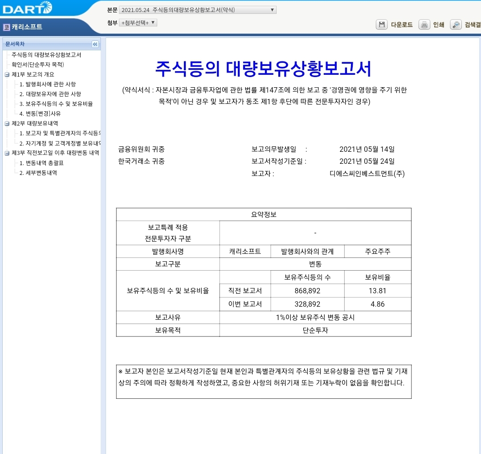481x454 pixels.
Task: Click the 발행회사와의 관계 cell
Action: 307,251
